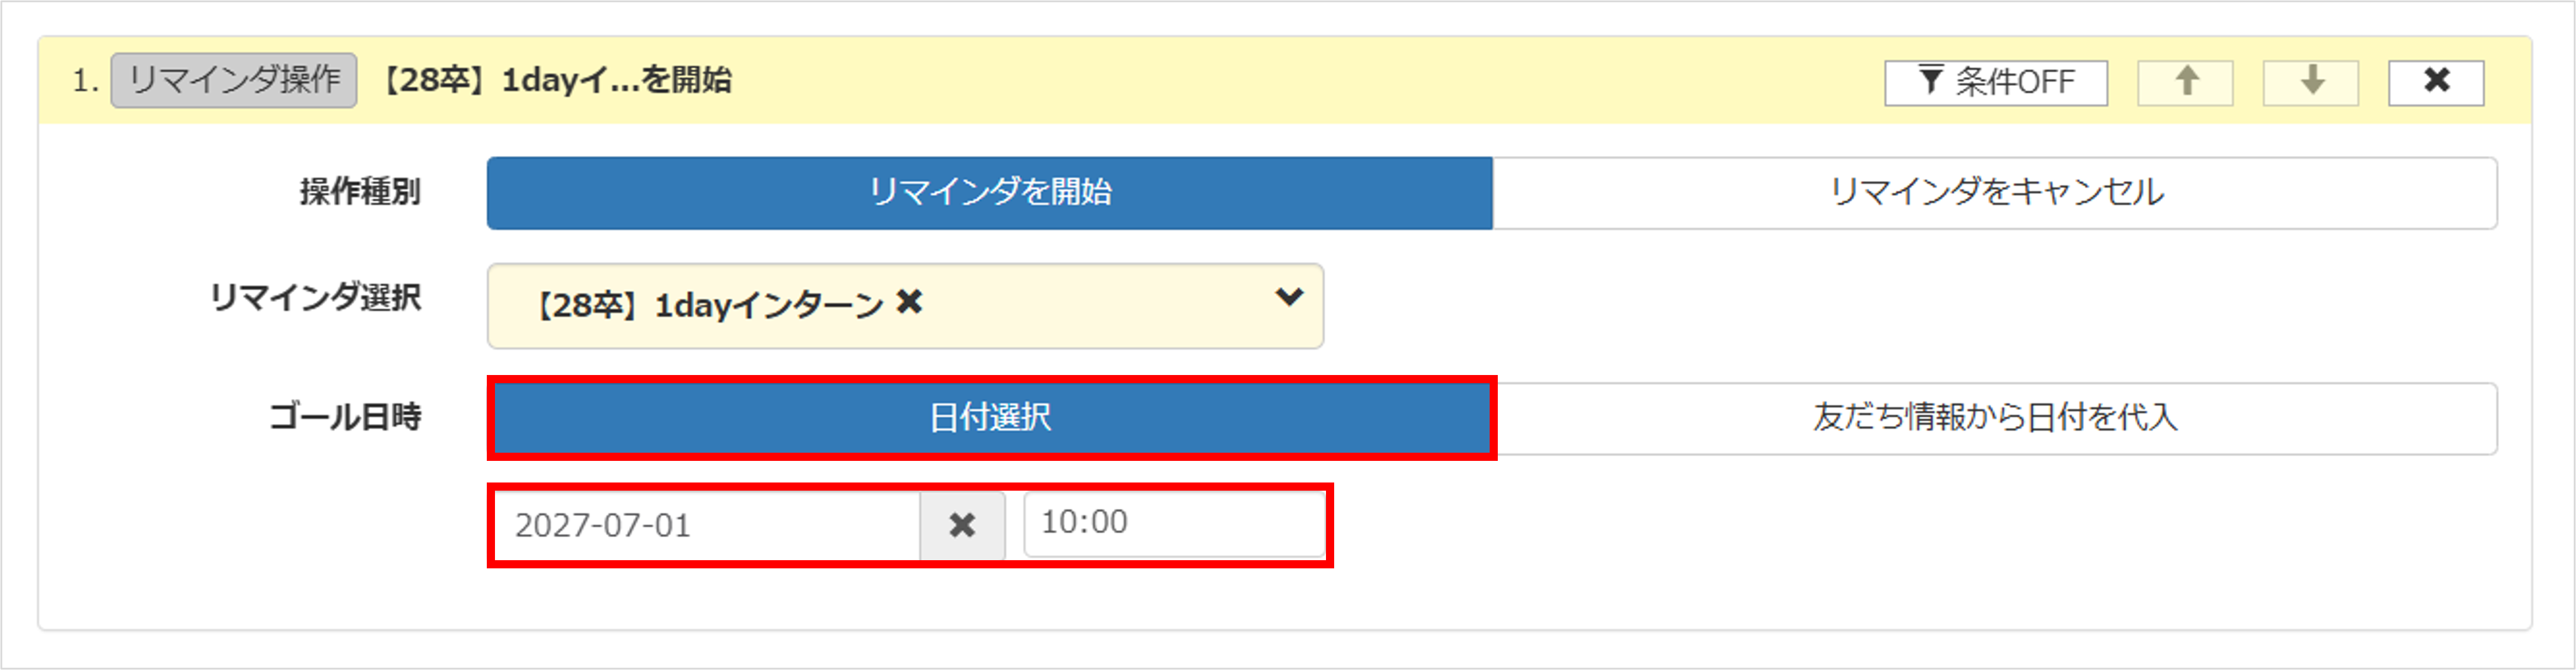This screenshot has width=2576, height=670.
Task: Click the 【28卒】1dayイ…を開始 header title
Action: (x=557, y=81)
